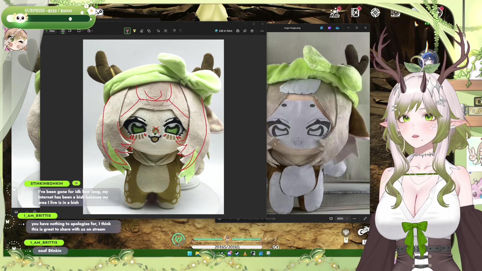
Task: Undo the last markup stroke
Action: (x=174, y=31)
